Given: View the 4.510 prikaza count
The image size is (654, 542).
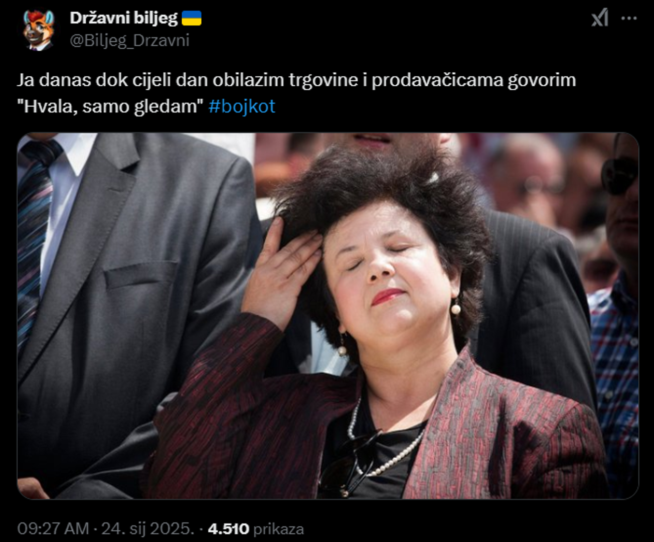Looking at the screenshot, I should [256, 528].
